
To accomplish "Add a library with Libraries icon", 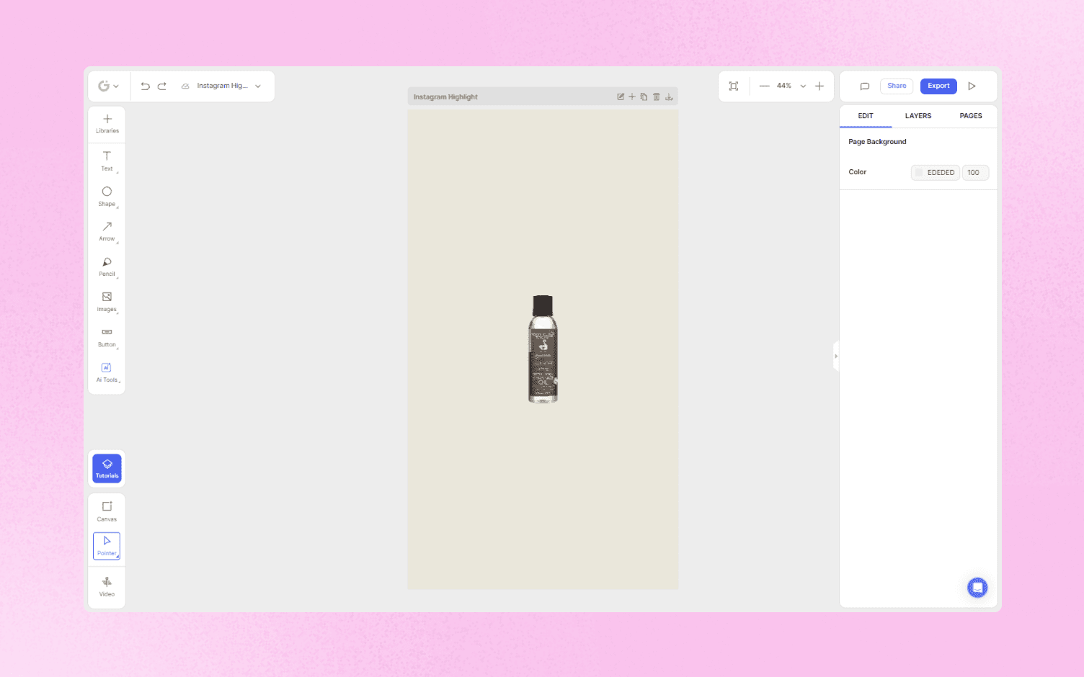I will [107, 122].
